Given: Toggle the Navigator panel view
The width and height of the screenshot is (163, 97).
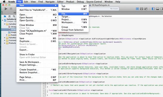Looking at the screenshot, I should (153, 9).
